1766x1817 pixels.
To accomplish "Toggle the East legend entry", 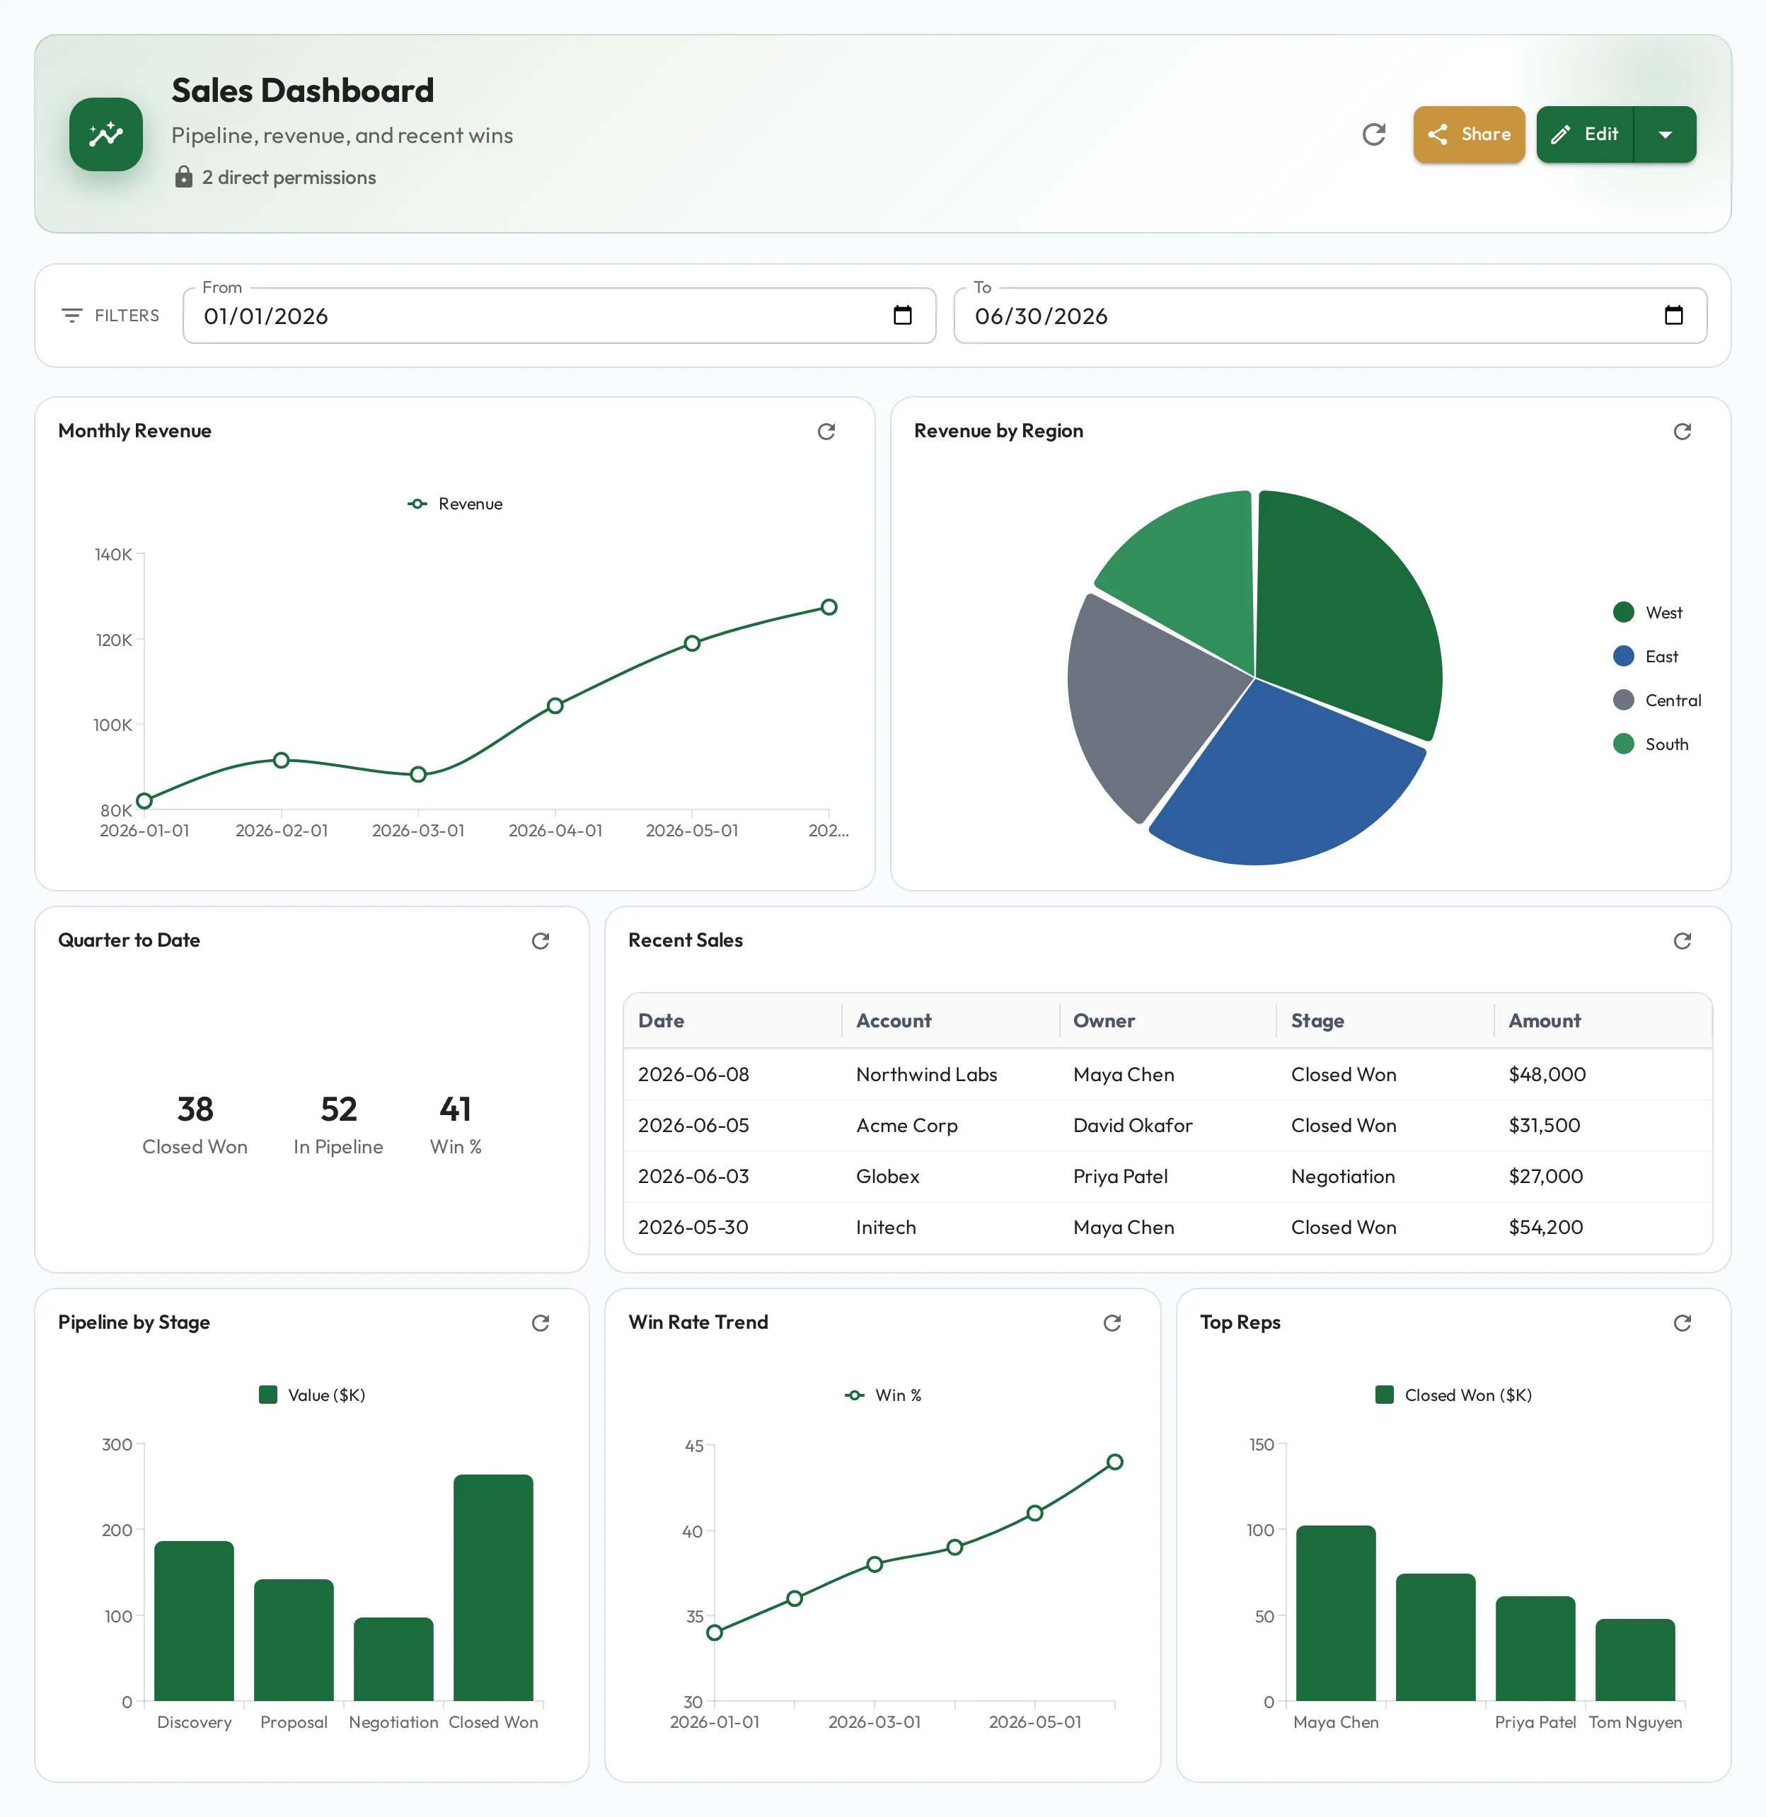I will click(x=1646, y=657).
